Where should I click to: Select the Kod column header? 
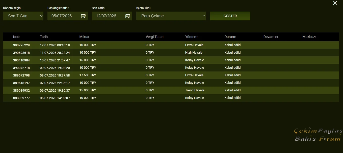(17, 37)
